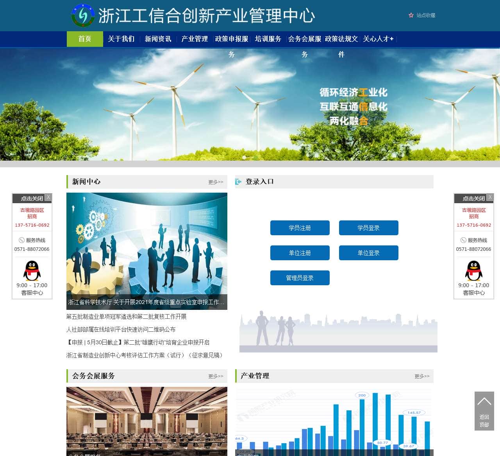This screenshot has width=500, height=456.
Task: Select 产业管理 in the navigation bar
Action: click(195, 39)
